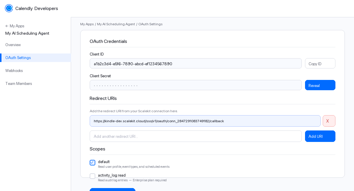Viewport: 354px width, 191px height.
Task: Switch to OAuth Settings
Action: point(18,58)
